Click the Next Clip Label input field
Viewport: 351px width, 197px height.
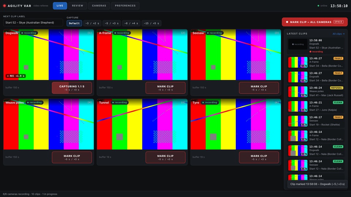tap(33, 23)
